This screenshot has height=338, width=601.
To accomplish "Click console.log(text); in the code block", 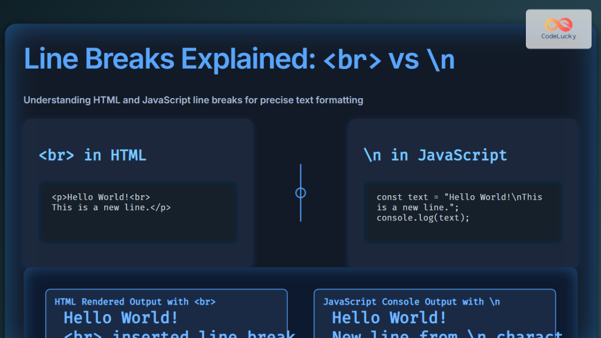I will (423, 217).
